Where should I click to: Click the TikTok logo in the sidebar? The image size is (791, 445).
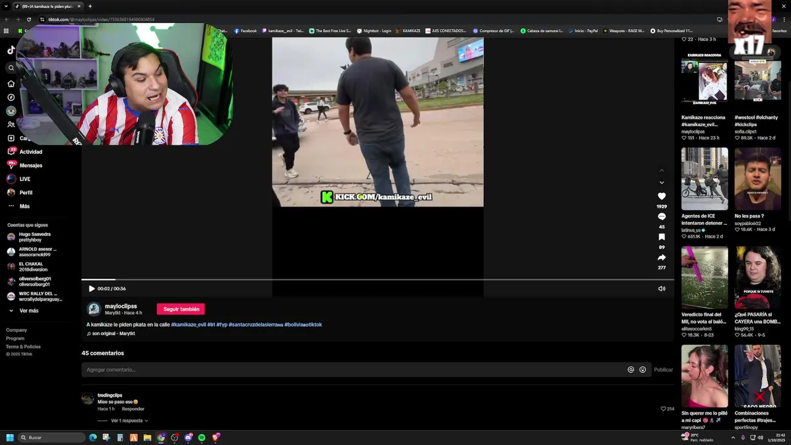[11, 51]
